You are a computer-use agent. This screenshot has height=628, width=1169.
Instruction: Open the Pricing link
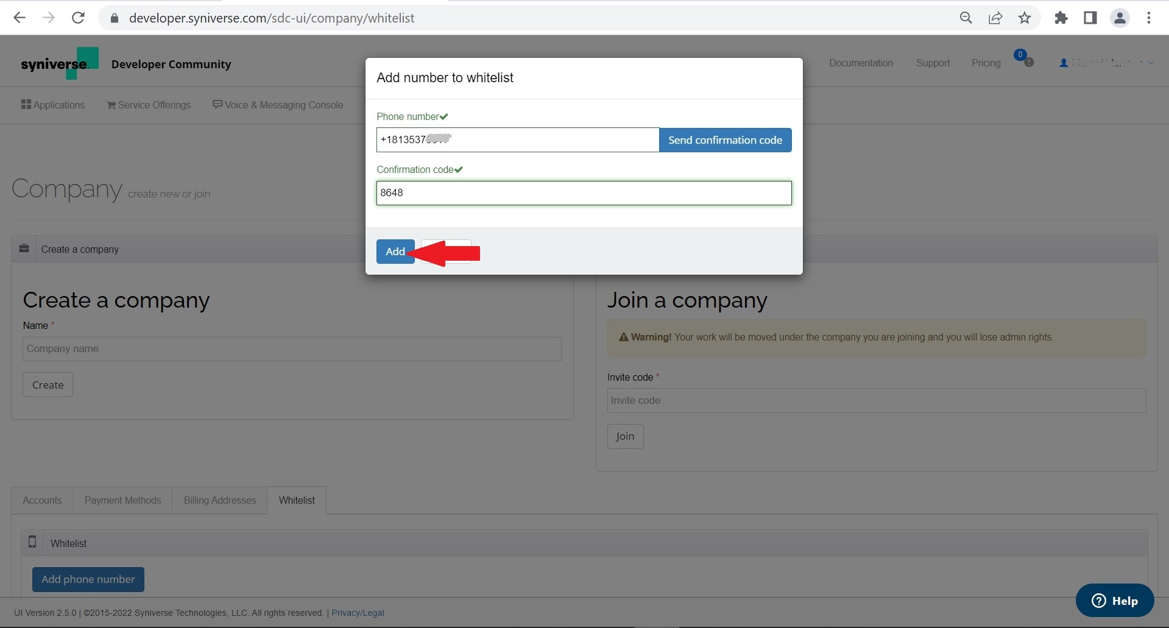click(x=986, y=63)
